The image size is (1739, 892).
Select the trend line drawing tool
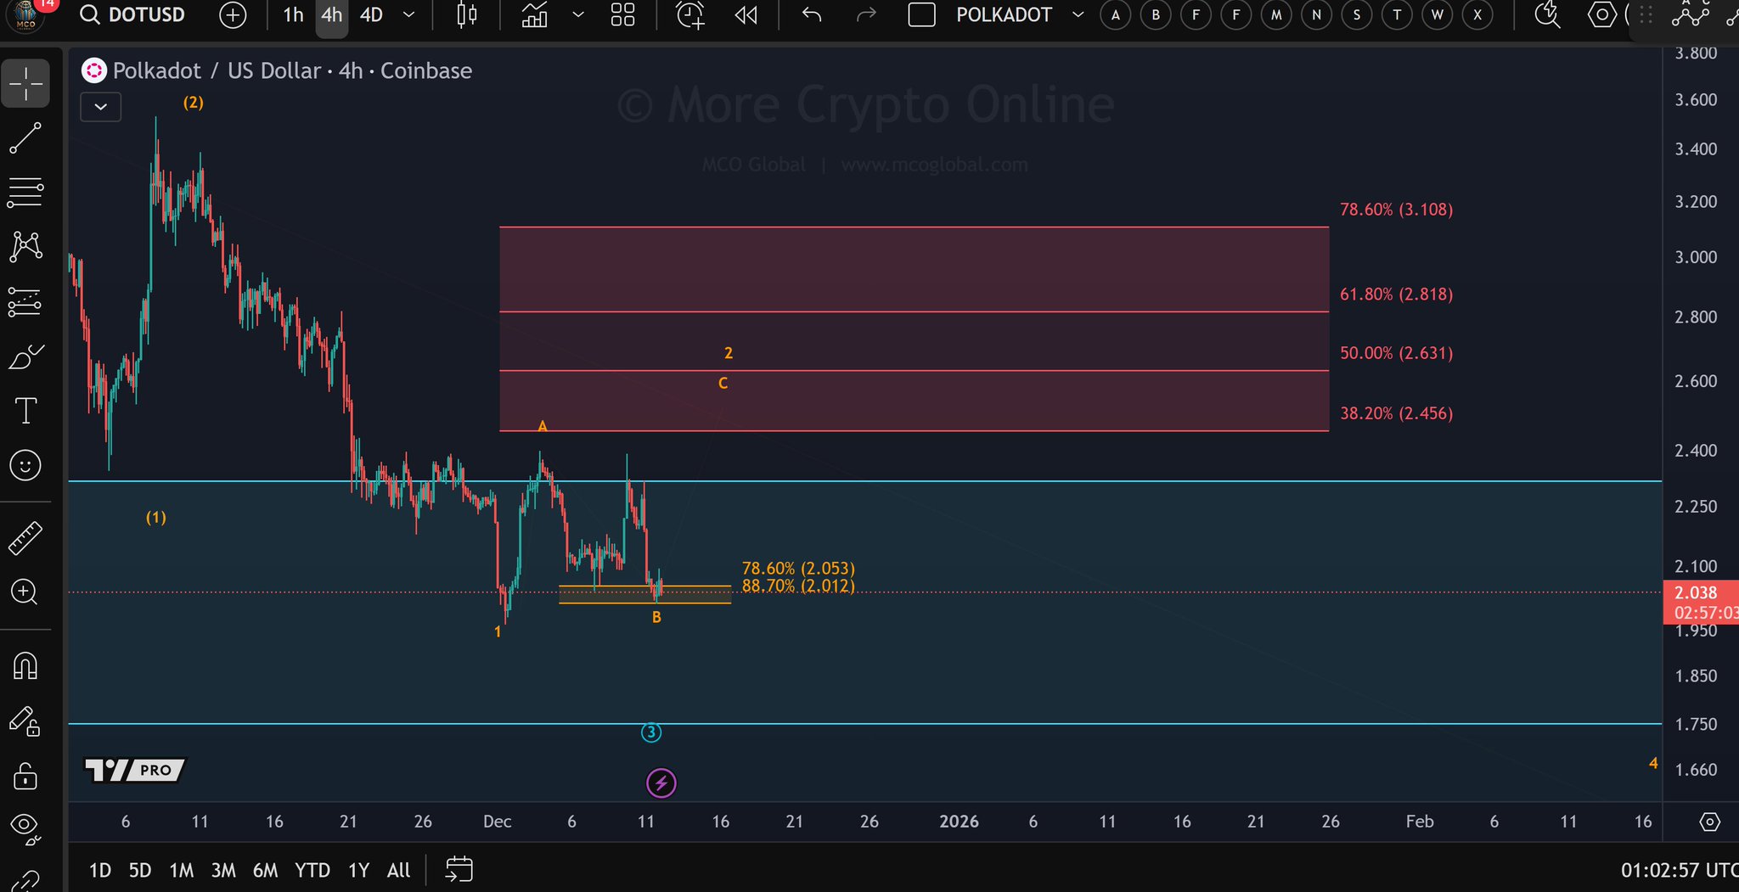(25, 138)
